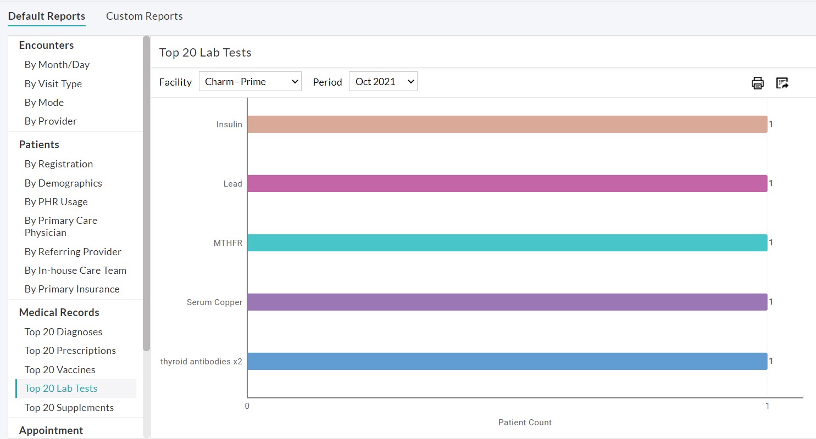Open the Top 20 Diagnoses report
Viewport: 816px width, 439px height.
coord(63,332)
